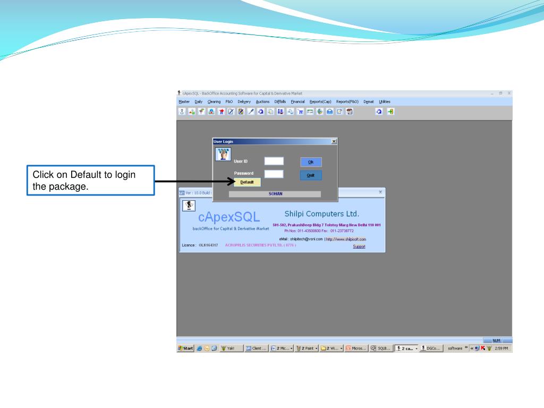Open the Master menu

pos(183,101)
